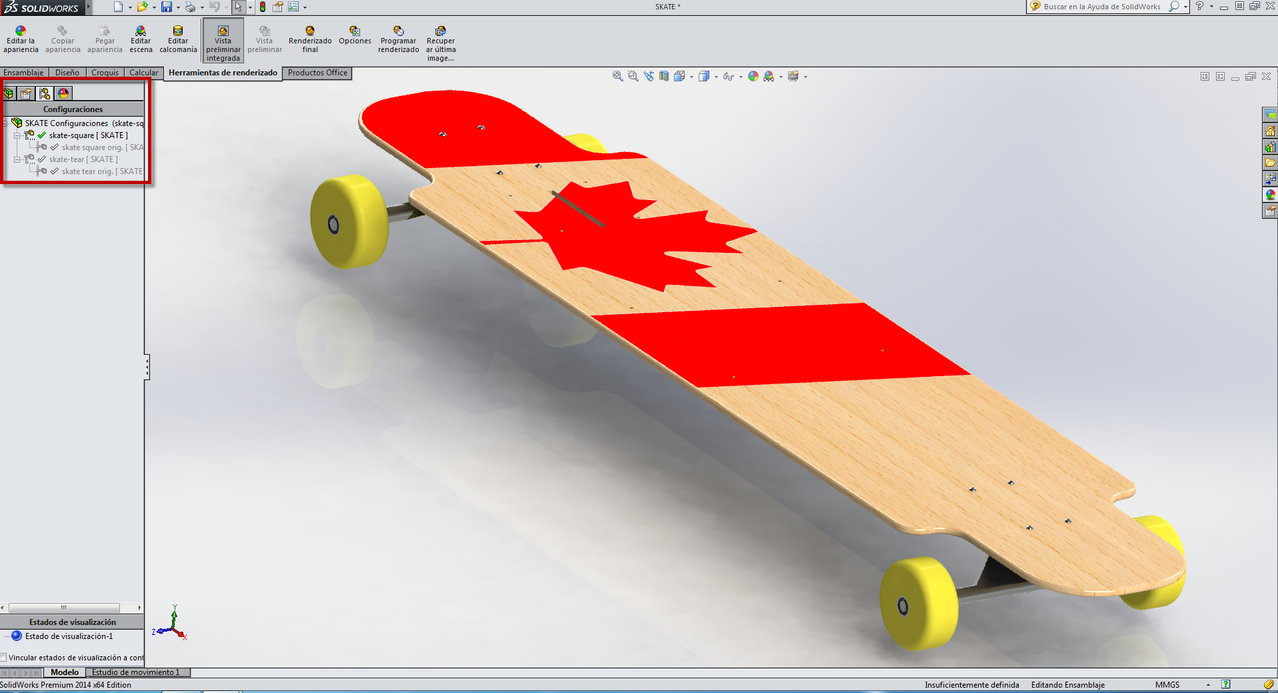Click the Editar la apariencia tool
This screenshot has width=1278, height=693.
coord(21,39)
